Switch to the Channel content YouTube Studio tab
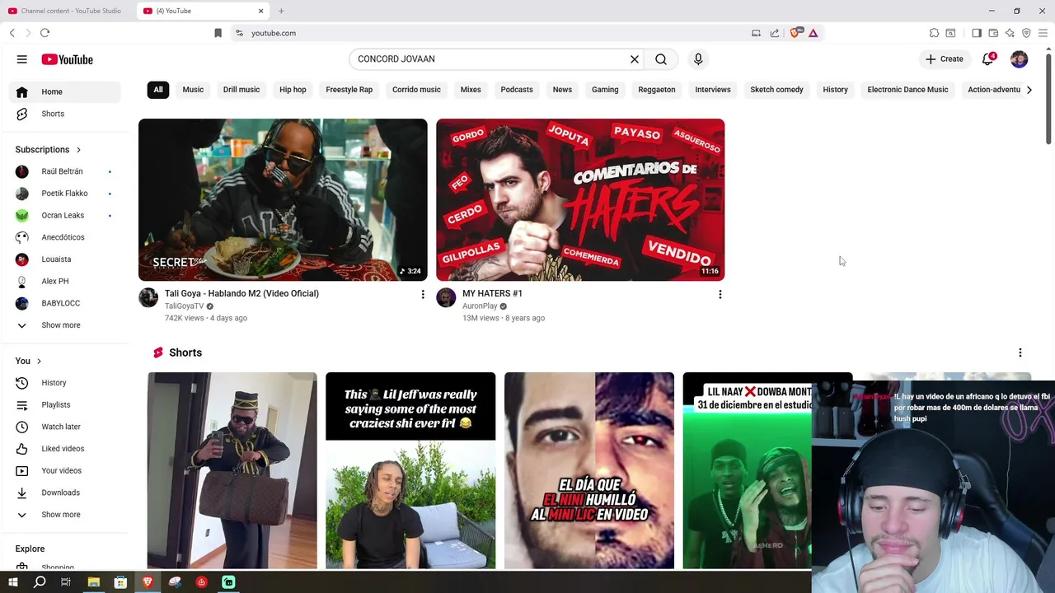1055x593 pixels. (65, 11)
